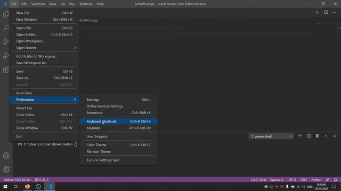Open the Extensions view in activity bar
The height and width of the screenshot is (191, 341).
coord(6,70)
